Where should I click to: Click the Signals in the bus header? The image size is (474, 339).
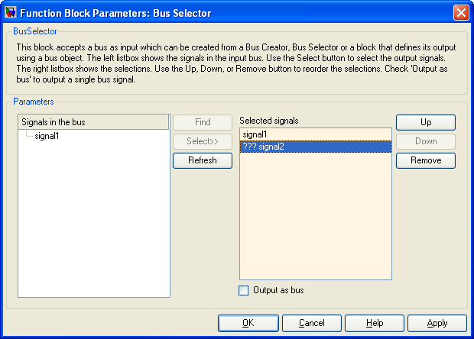click(93, 122)
